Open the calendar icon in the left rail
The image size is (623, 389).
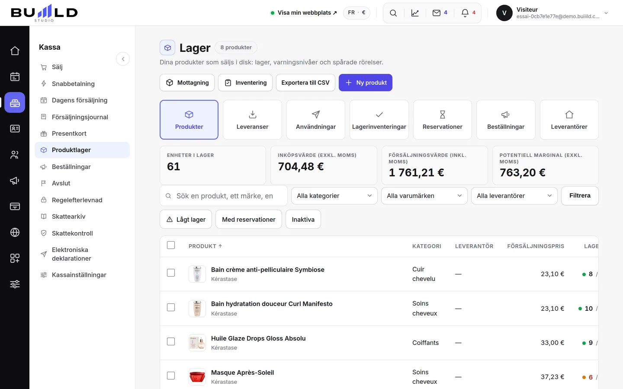pyautogui.click(x=15, y=77)
